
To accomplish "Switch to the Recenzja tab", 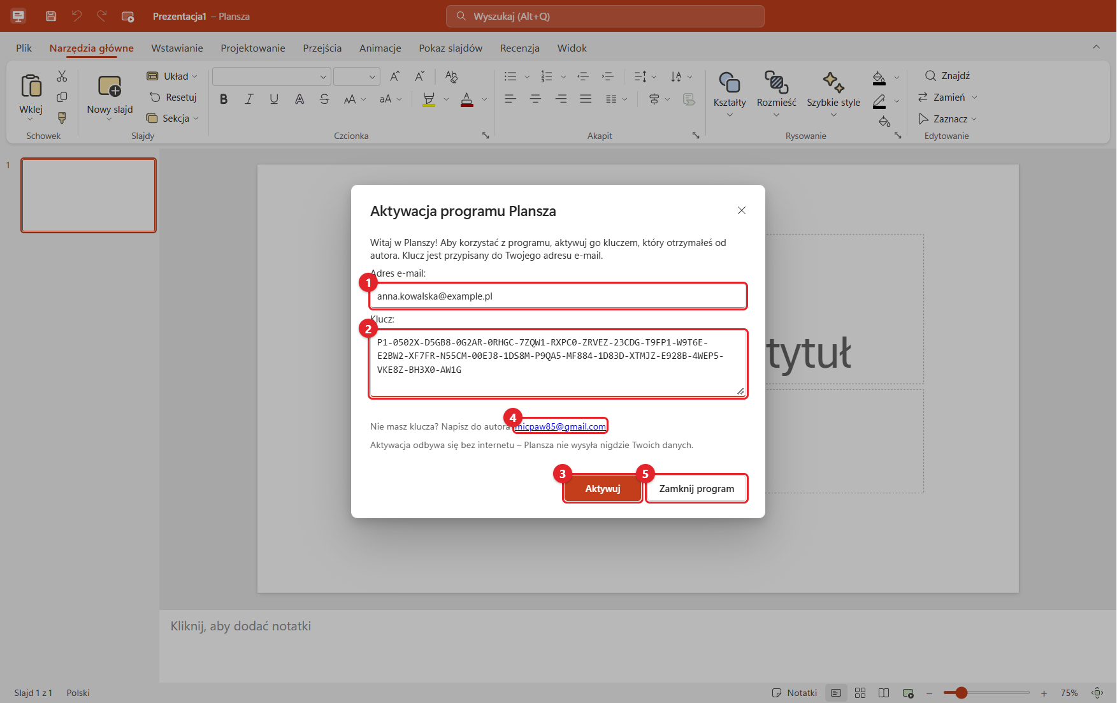I will [520, 48].
